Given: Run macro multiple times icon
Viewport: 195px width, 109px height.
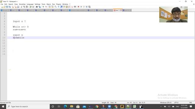Looking at the screenshot, I should click(87, 7).
